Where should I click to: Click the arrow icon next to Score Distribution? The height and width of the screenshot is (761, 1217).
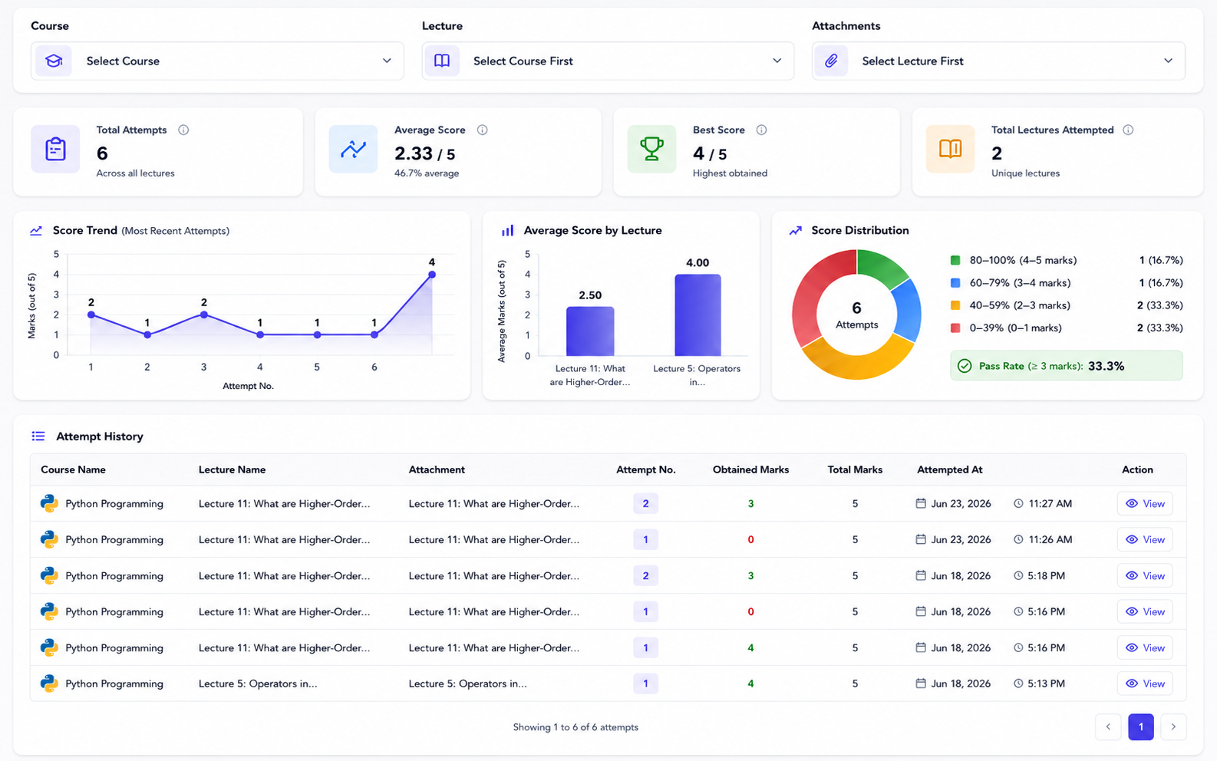(796, 230)
